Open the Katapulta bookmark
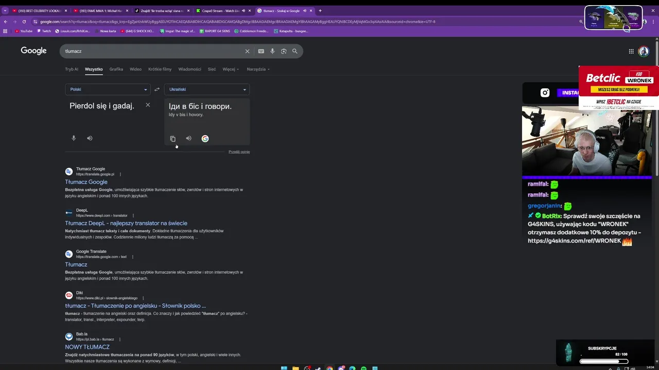This screenshot has width=659, height=370. (x=291, y=31)
